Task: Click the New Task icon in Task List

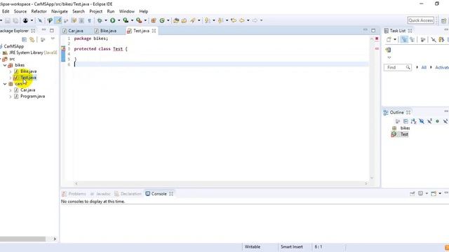Action: coord(389,40)
